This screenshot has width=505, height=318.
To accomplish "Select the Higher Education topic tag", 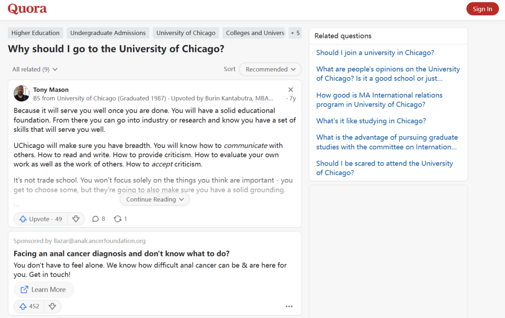I will (36, 33).
